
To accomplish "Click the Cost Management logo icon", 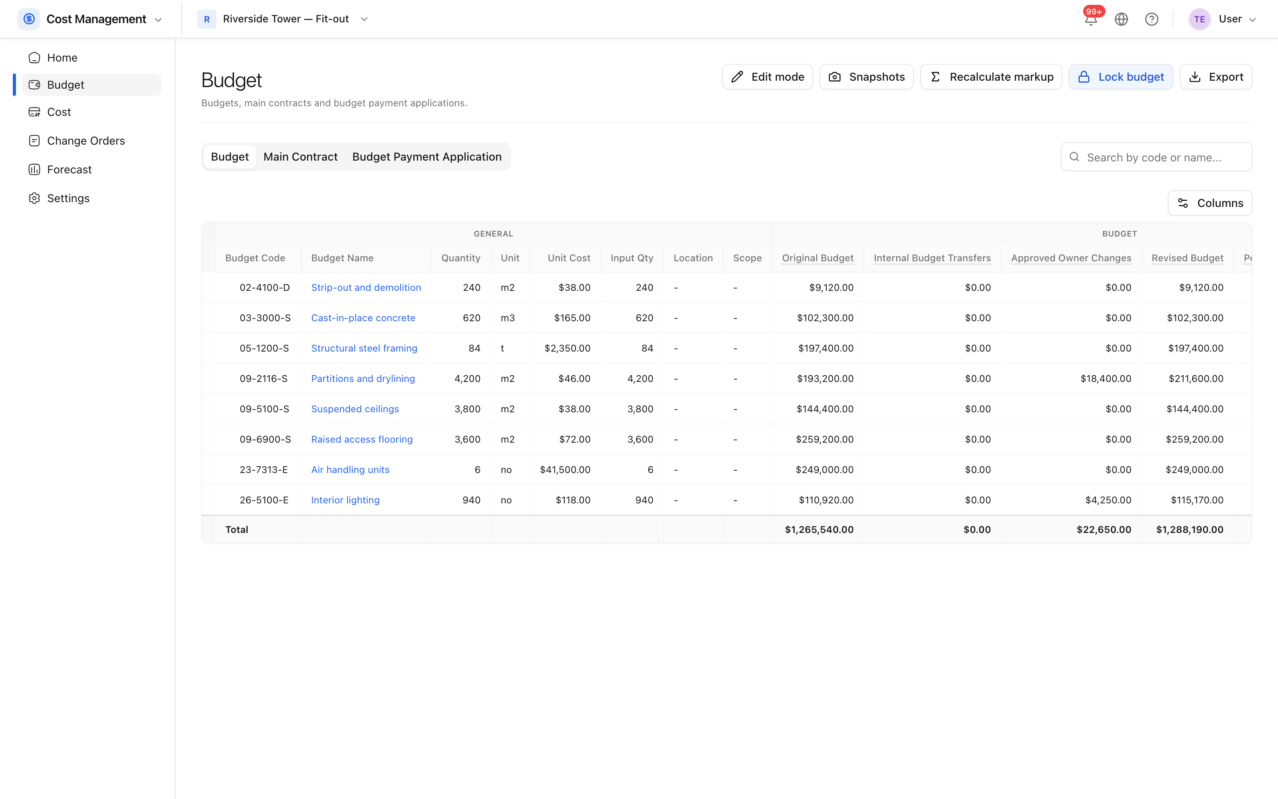I will tap(28, 19).
